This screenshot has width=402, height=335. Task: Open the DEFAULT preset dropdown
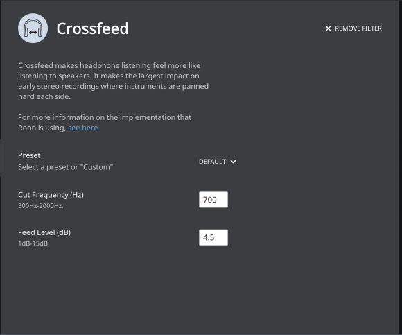pyautogui.click(x=218, y=162)
